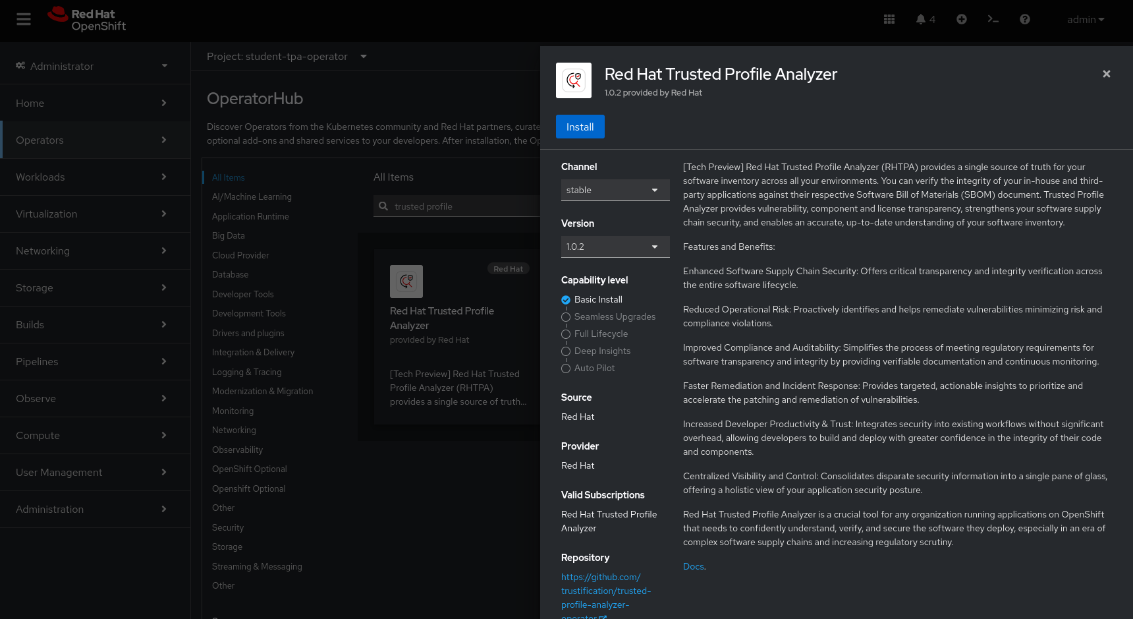Click the blue Install button
The height and width of the screenshot is (619, 1133).
click(x=580, y=127)
